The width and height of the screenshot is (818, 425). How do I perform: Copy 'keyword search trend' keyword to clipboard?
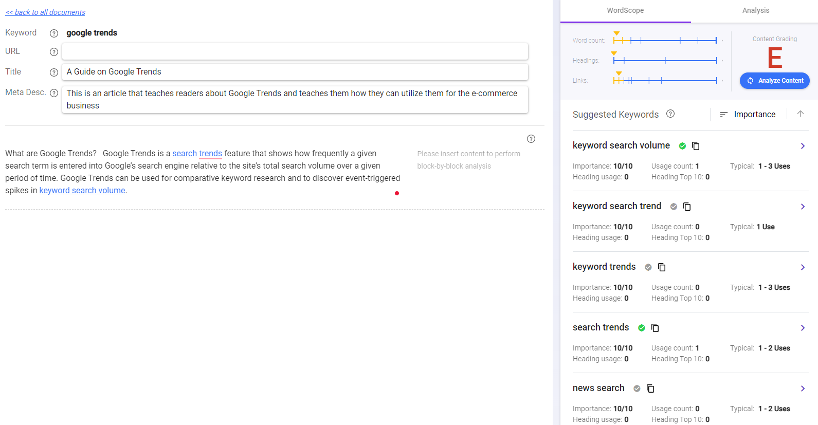click(687, 207)
